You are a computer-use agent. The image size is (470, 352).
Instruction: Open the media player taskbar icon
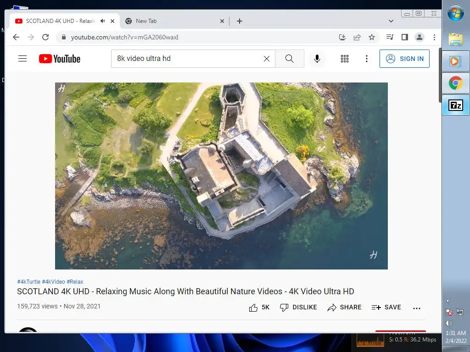[x=456, y=61]
